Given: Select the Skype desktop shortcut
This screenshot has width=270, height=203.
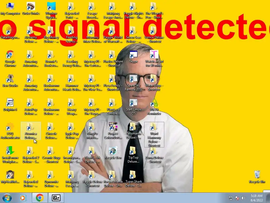Looking at the screenshot, I should point(133,57).
